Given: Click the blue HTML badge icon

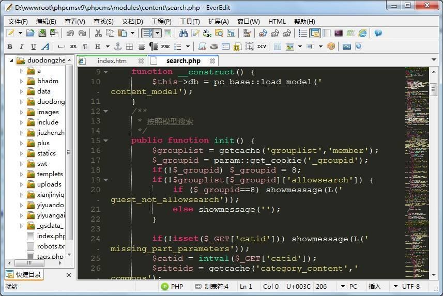Looking at the screenshot, I should [347, 46].
